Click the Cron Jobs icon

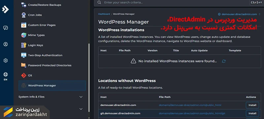23,15
